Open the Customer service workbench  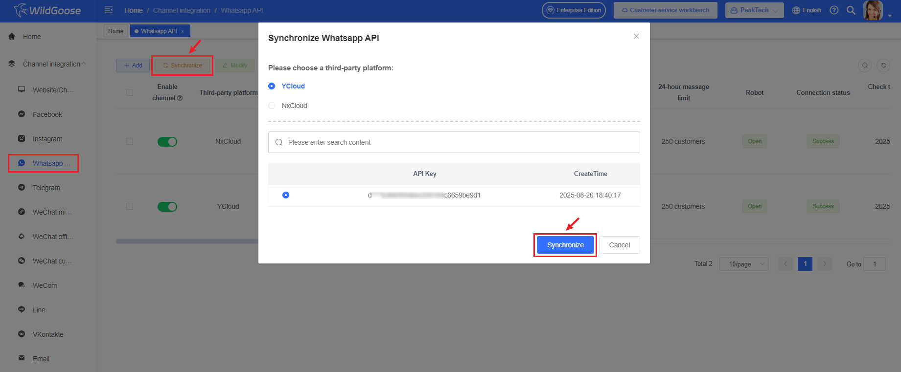[x=666, y=10]
